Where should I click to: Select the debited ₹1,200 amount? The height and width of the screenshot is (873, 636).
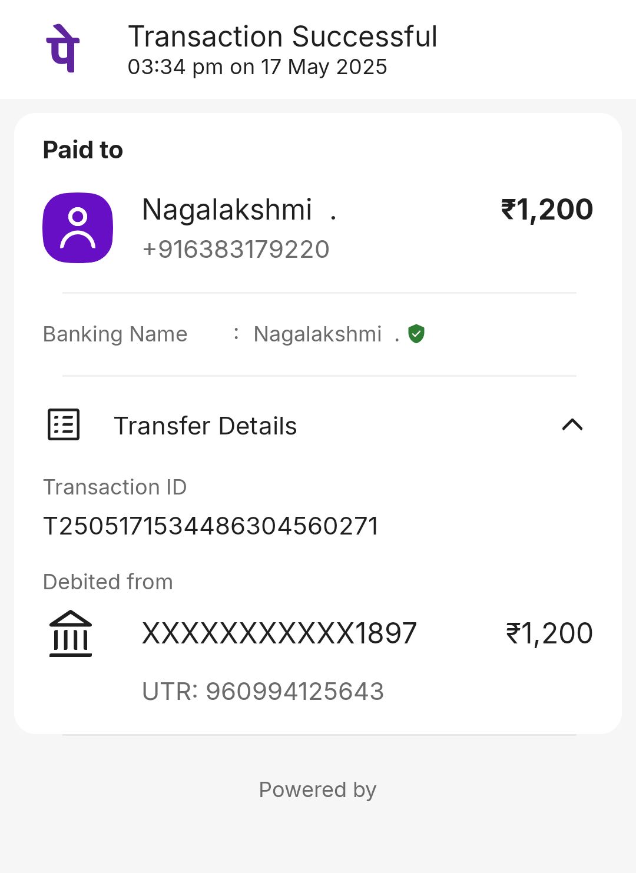coord(549,633)
